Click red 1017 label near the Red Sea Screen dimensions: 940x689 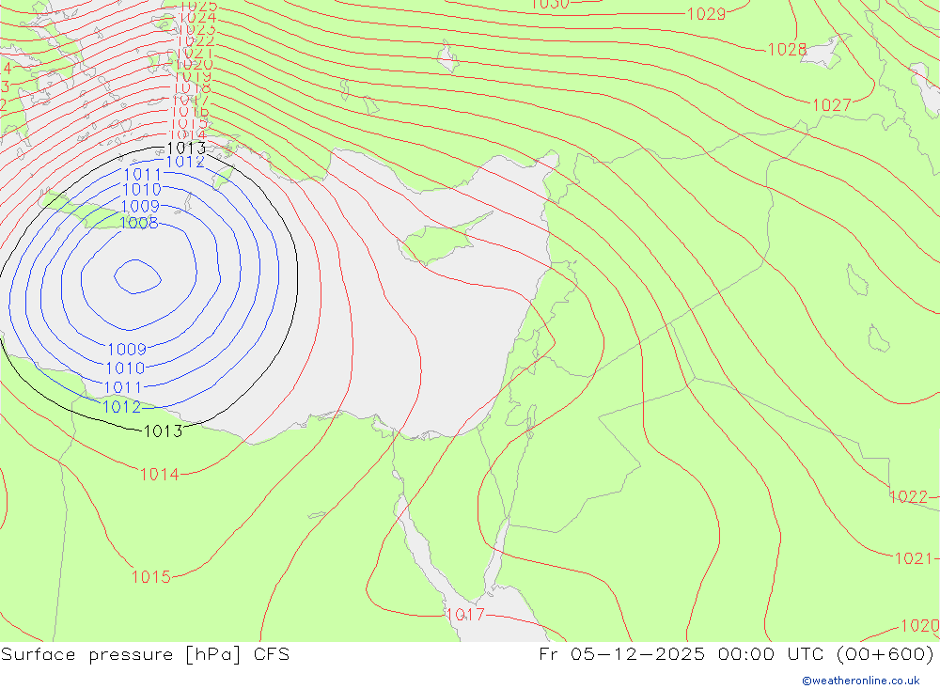[x=466, y=615]
